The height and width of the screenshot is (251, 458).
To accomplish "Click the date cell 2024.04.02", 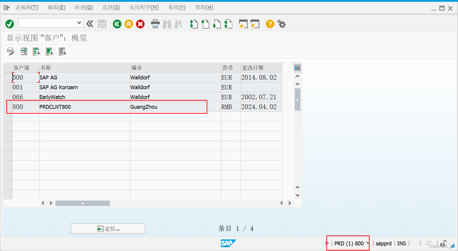I will click(262, 107).
